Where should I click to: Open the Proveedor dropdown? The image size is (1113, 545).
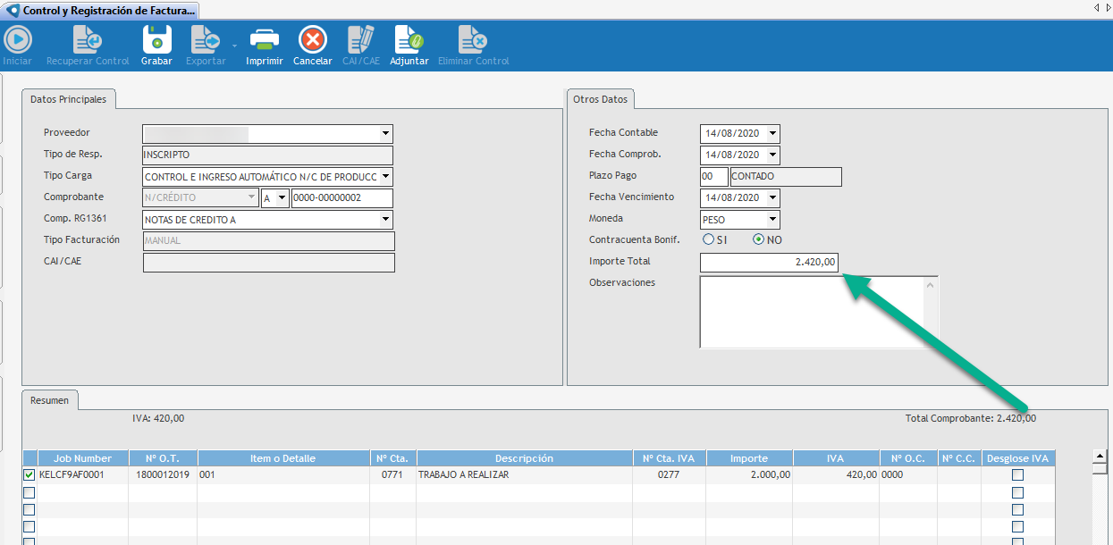point(385,134)
